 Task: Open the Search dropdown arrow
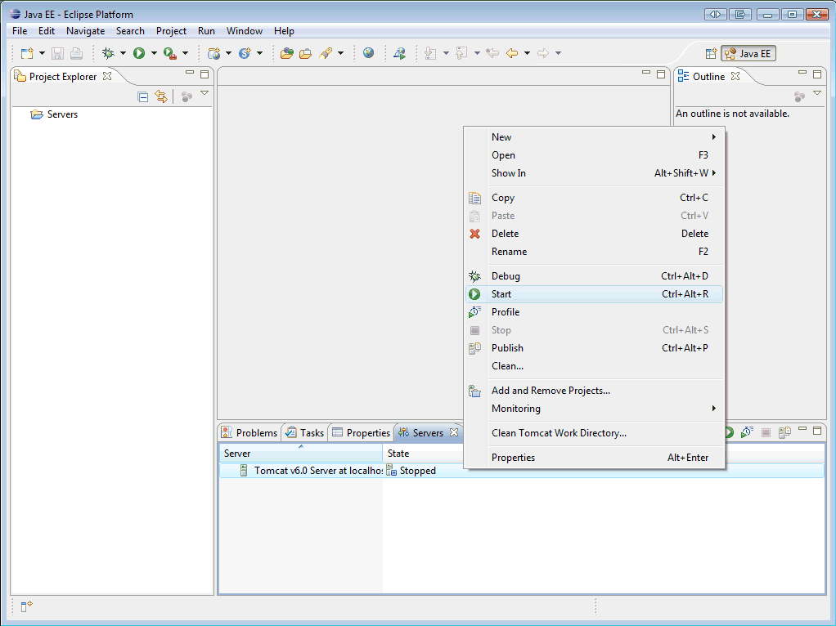(x=340, y=53)
